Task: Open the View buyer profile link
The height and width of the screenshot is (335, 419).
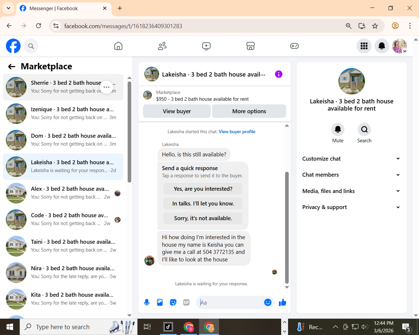Action: [237, 132]
